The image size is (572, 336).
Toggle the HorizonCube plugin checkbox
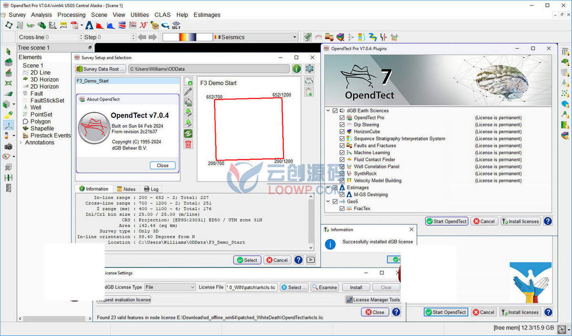point(342,132)
